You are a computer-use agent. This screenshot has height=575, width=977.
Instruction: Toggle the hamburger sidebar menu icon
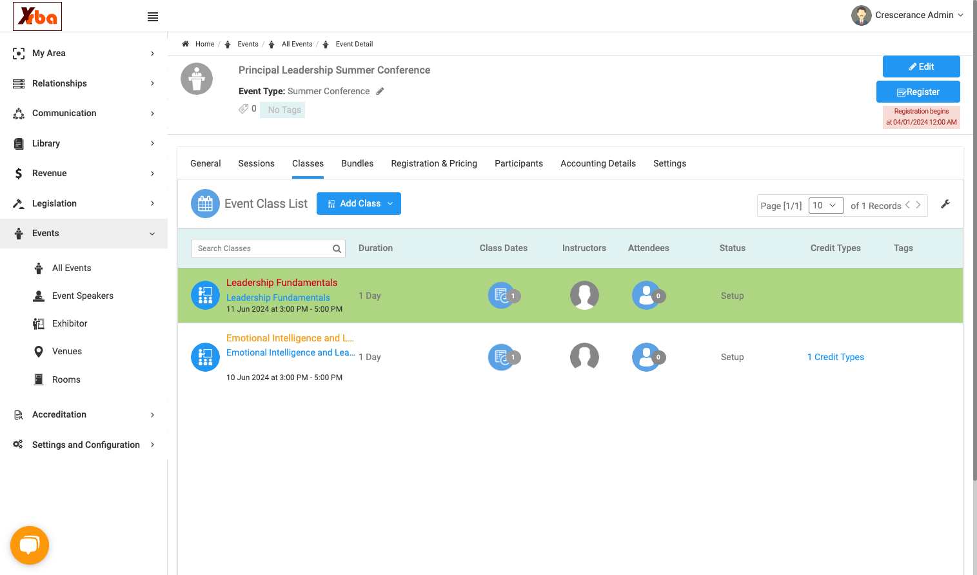tap(153, 17)
